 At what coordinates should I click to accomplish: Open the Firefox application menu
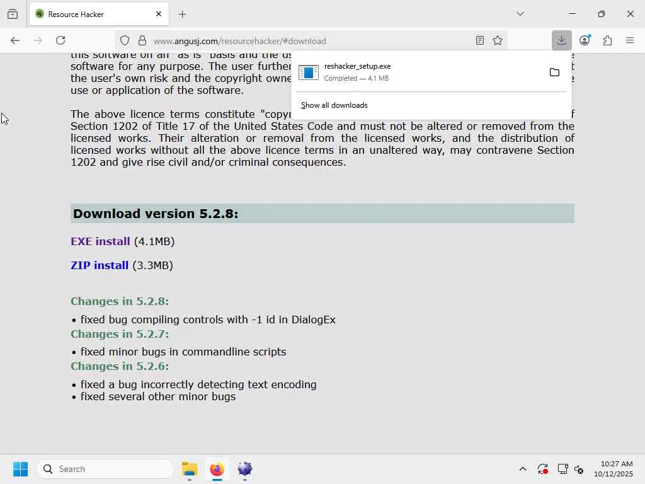pyautogui.click(x=630, y=40)
